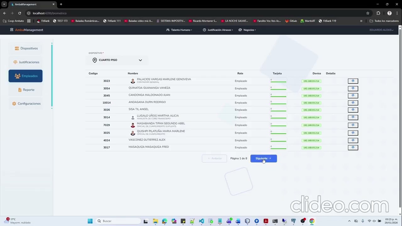Click LLIGALO UÑOG MARTHA placeholder avatar
Viewport: 402px width, 226px height.
coord(133,117)
